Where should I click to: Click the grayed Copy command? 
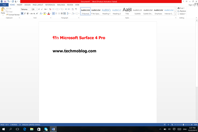[9, 12]
